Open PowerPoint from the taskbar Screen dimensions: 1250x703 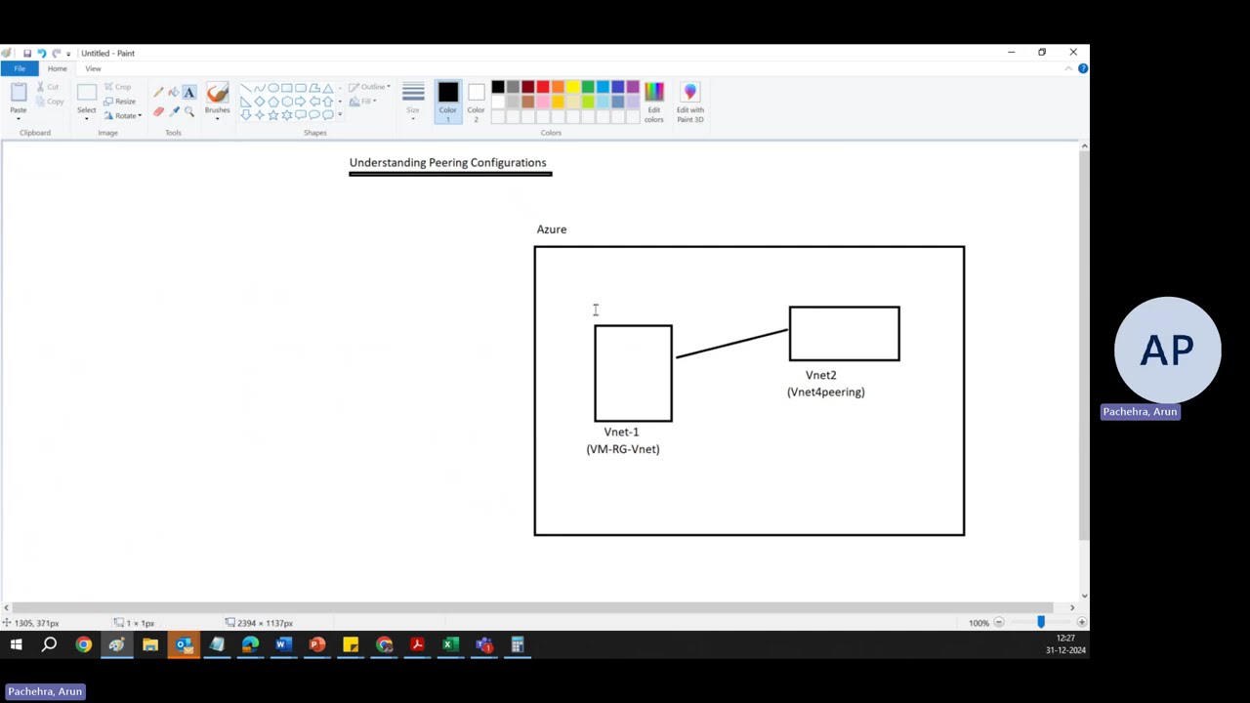[316, 644]
